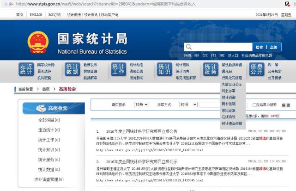Viewport: 296px width, 191px height.
Task: Go to 首页 in the top bar
Action: coord(19,14)
